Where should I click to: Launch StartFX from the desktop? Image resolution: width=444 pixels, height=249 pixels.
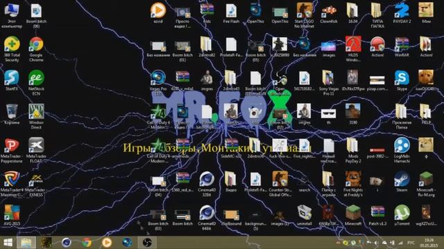click(12, 80)
